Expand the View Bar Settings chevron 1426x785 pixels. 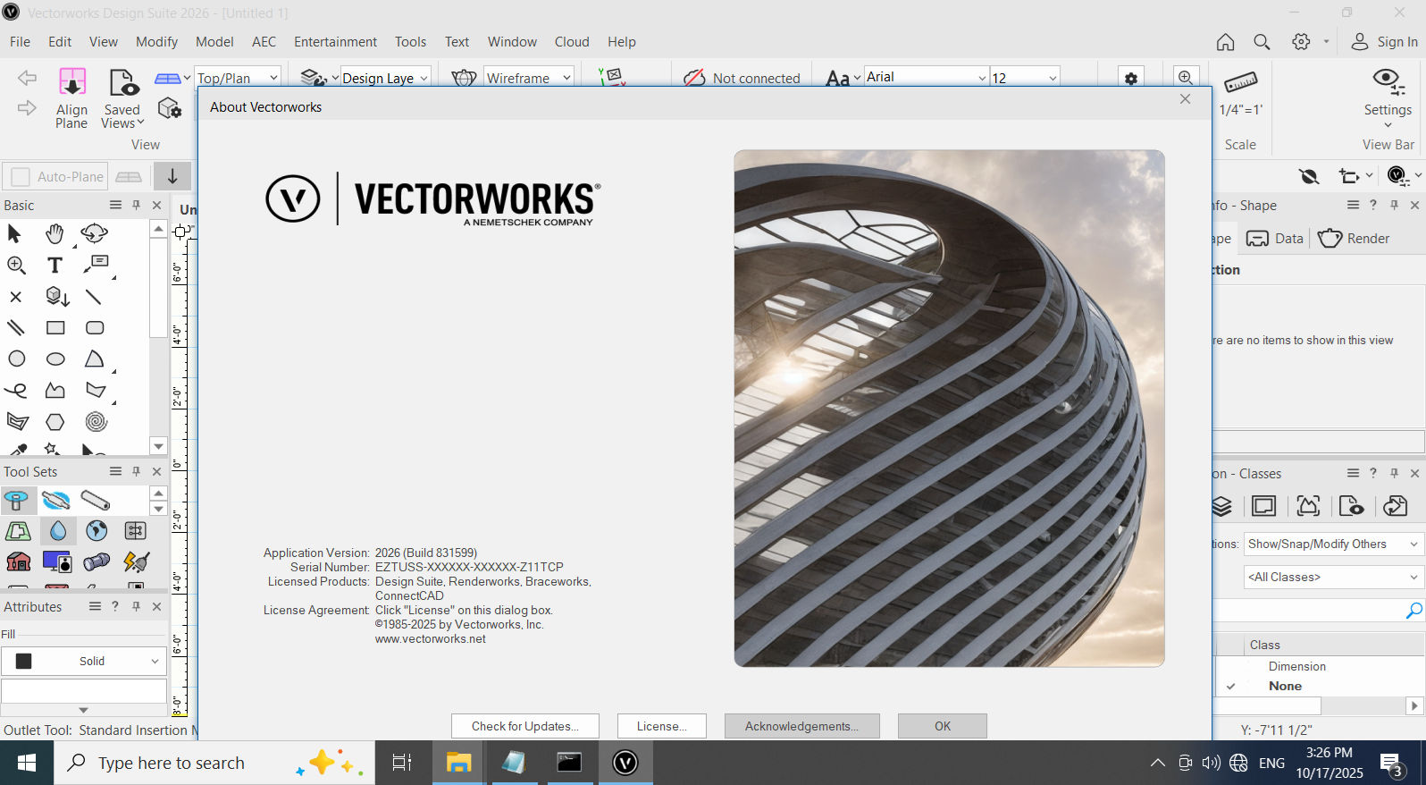click(1388, 125)
